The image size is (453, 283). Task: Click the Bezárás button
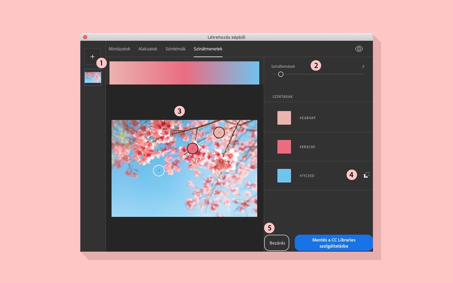click(277, 243)
